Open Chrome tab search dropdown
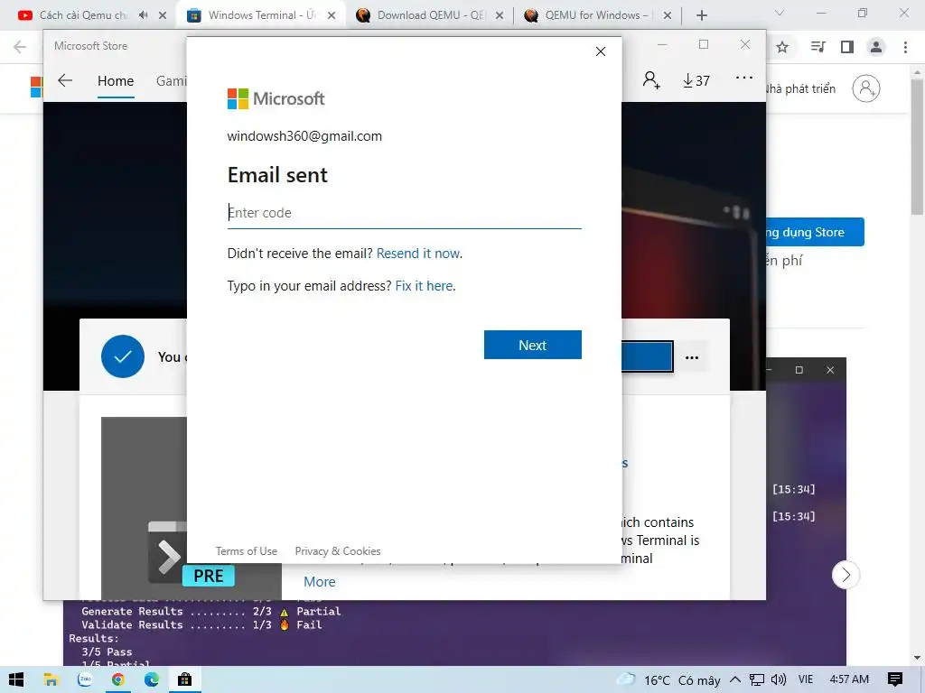925x693 pixels. 780,13
